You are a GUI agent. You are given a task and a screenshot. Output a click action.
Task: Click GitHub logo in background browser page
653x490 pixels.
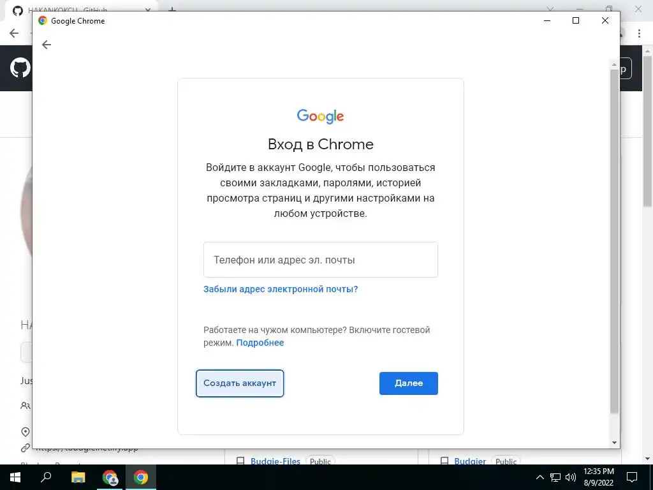20,68
